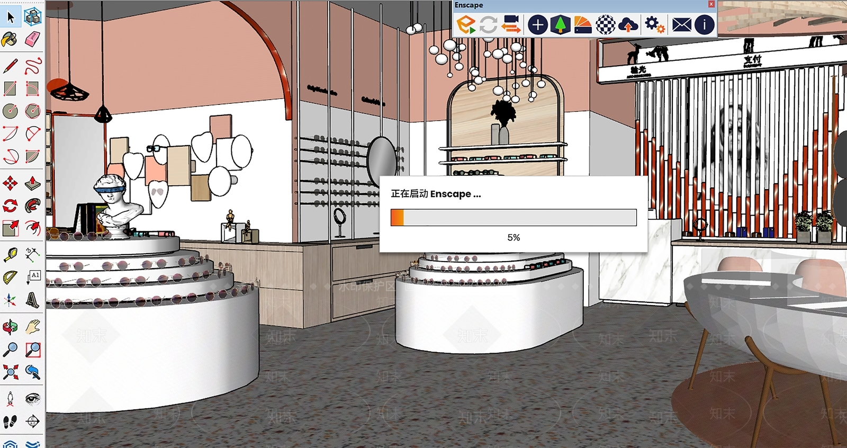
Task: Choose the Line pencil tool
Action: tap(10, 66)
